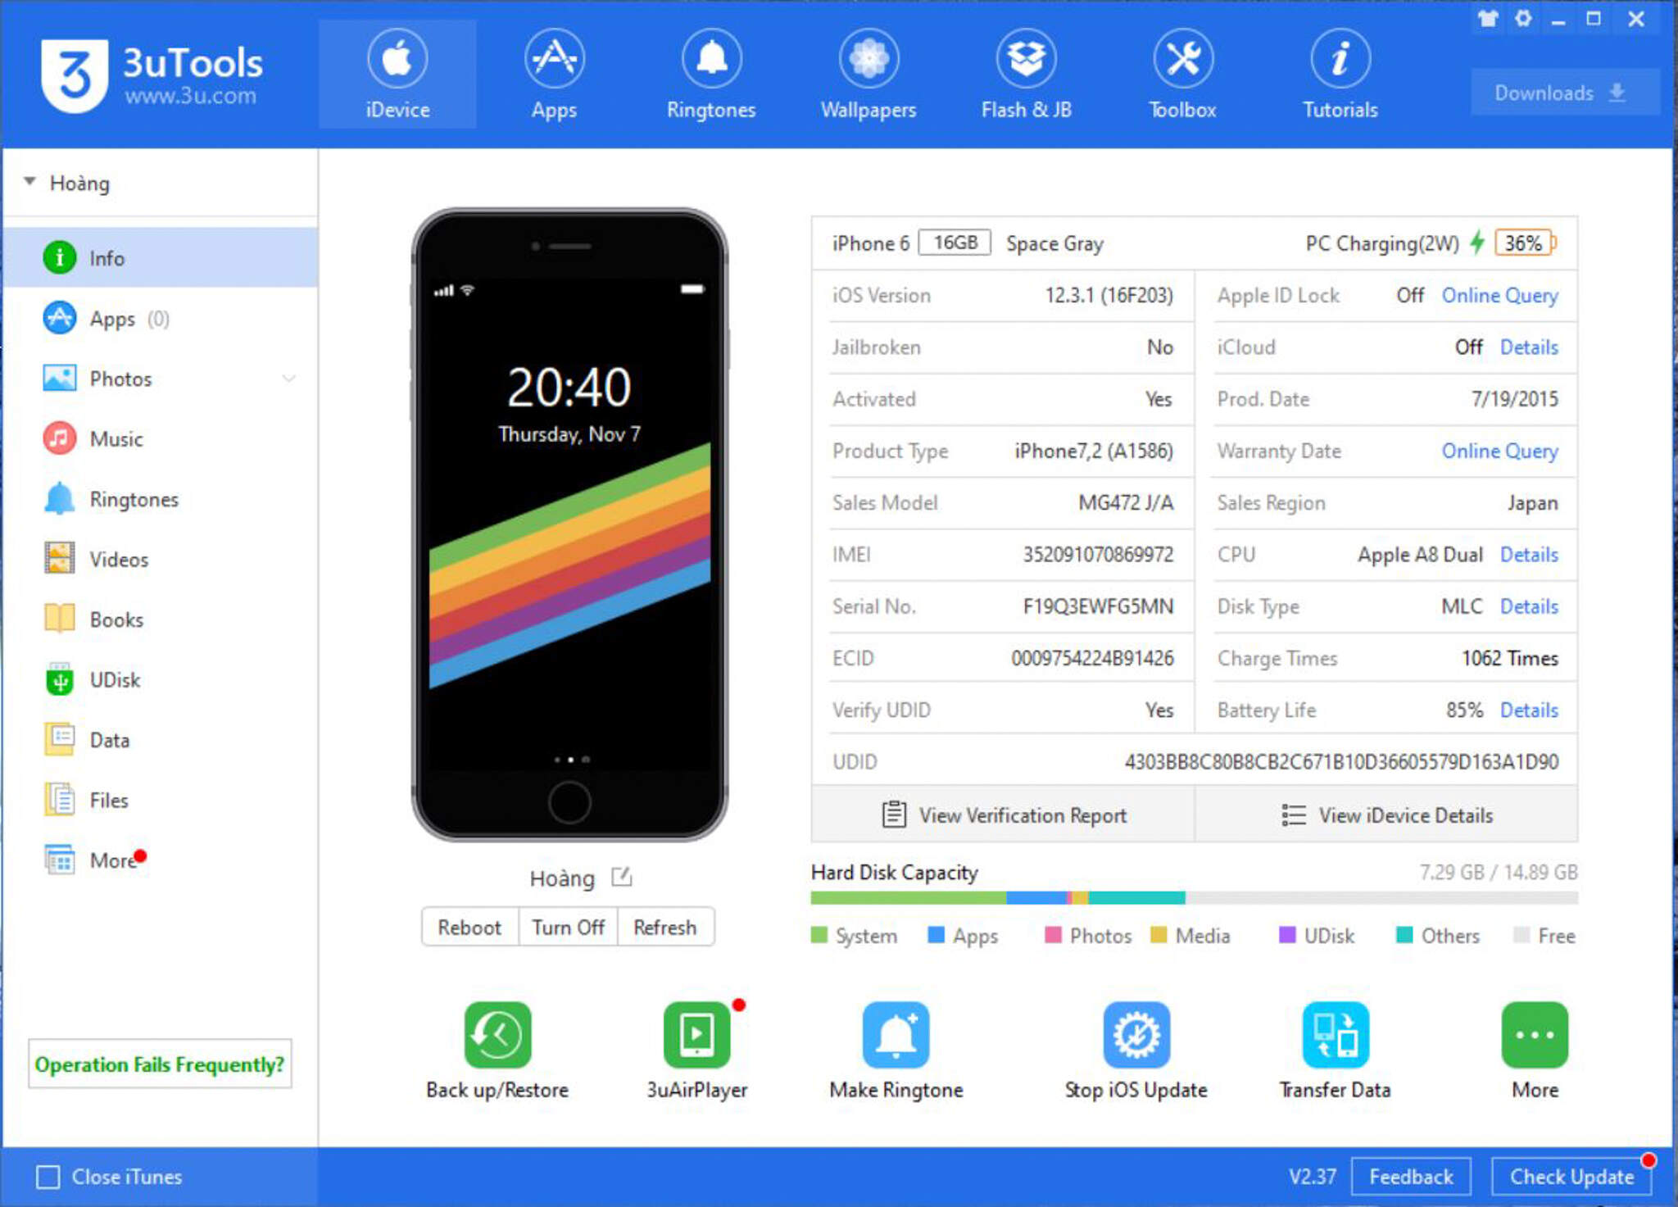Image resolution: width=1678 pixels, height=1207 pixels.
Task: Launch 3uAirPlayer
Action: (696, 1036)
